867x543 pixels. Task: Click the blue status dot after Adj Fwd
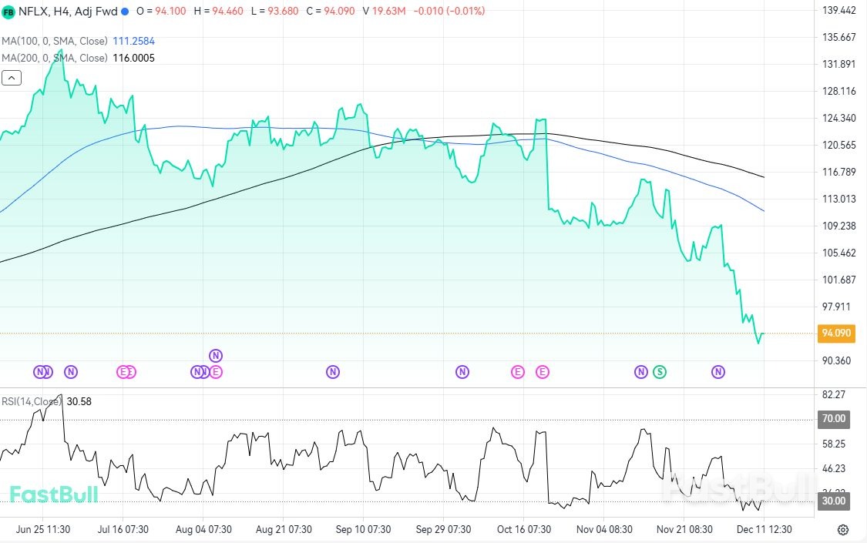point(125,12)
